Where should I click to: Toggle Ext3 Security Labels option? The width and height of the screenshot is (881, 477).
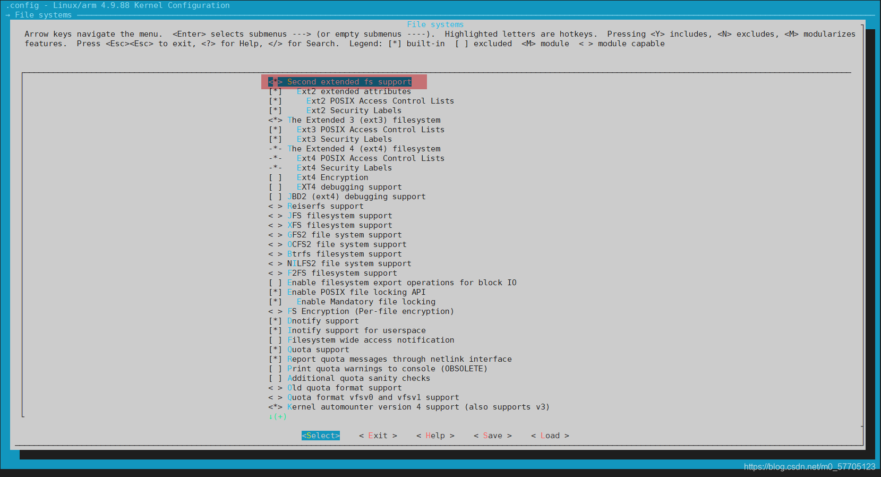pos(330,139)
